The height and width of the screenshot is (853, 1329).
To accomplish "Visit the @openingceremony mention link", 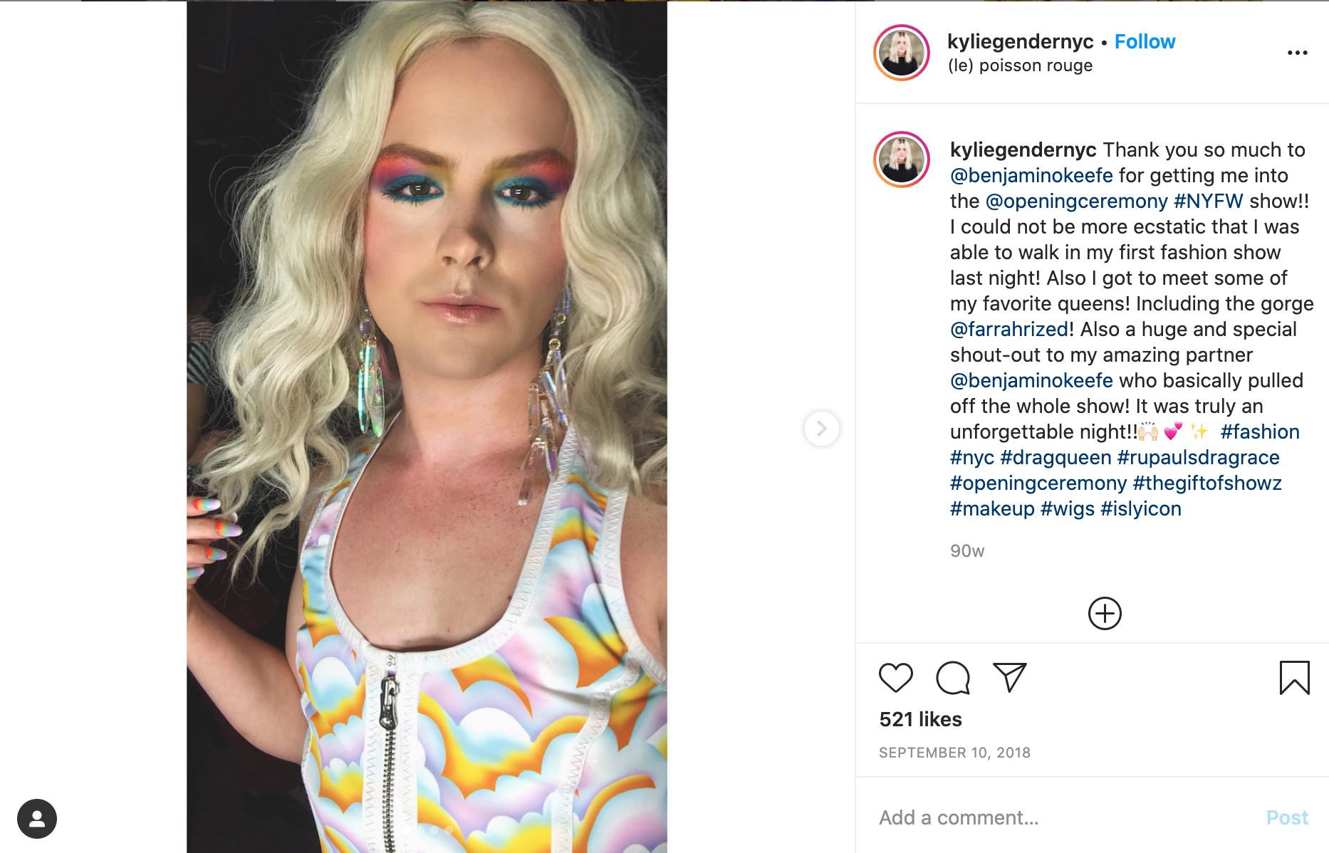I will tap(1076, 202).
